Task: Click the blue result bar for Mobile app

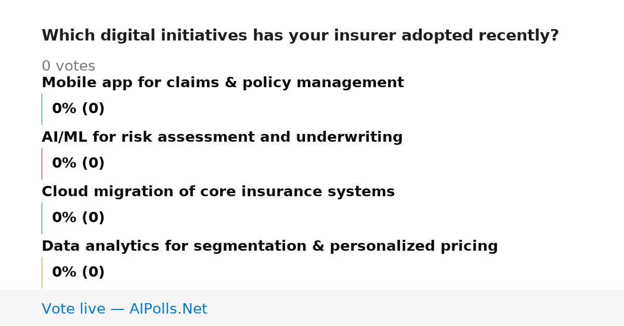Action: pos(42,109)
